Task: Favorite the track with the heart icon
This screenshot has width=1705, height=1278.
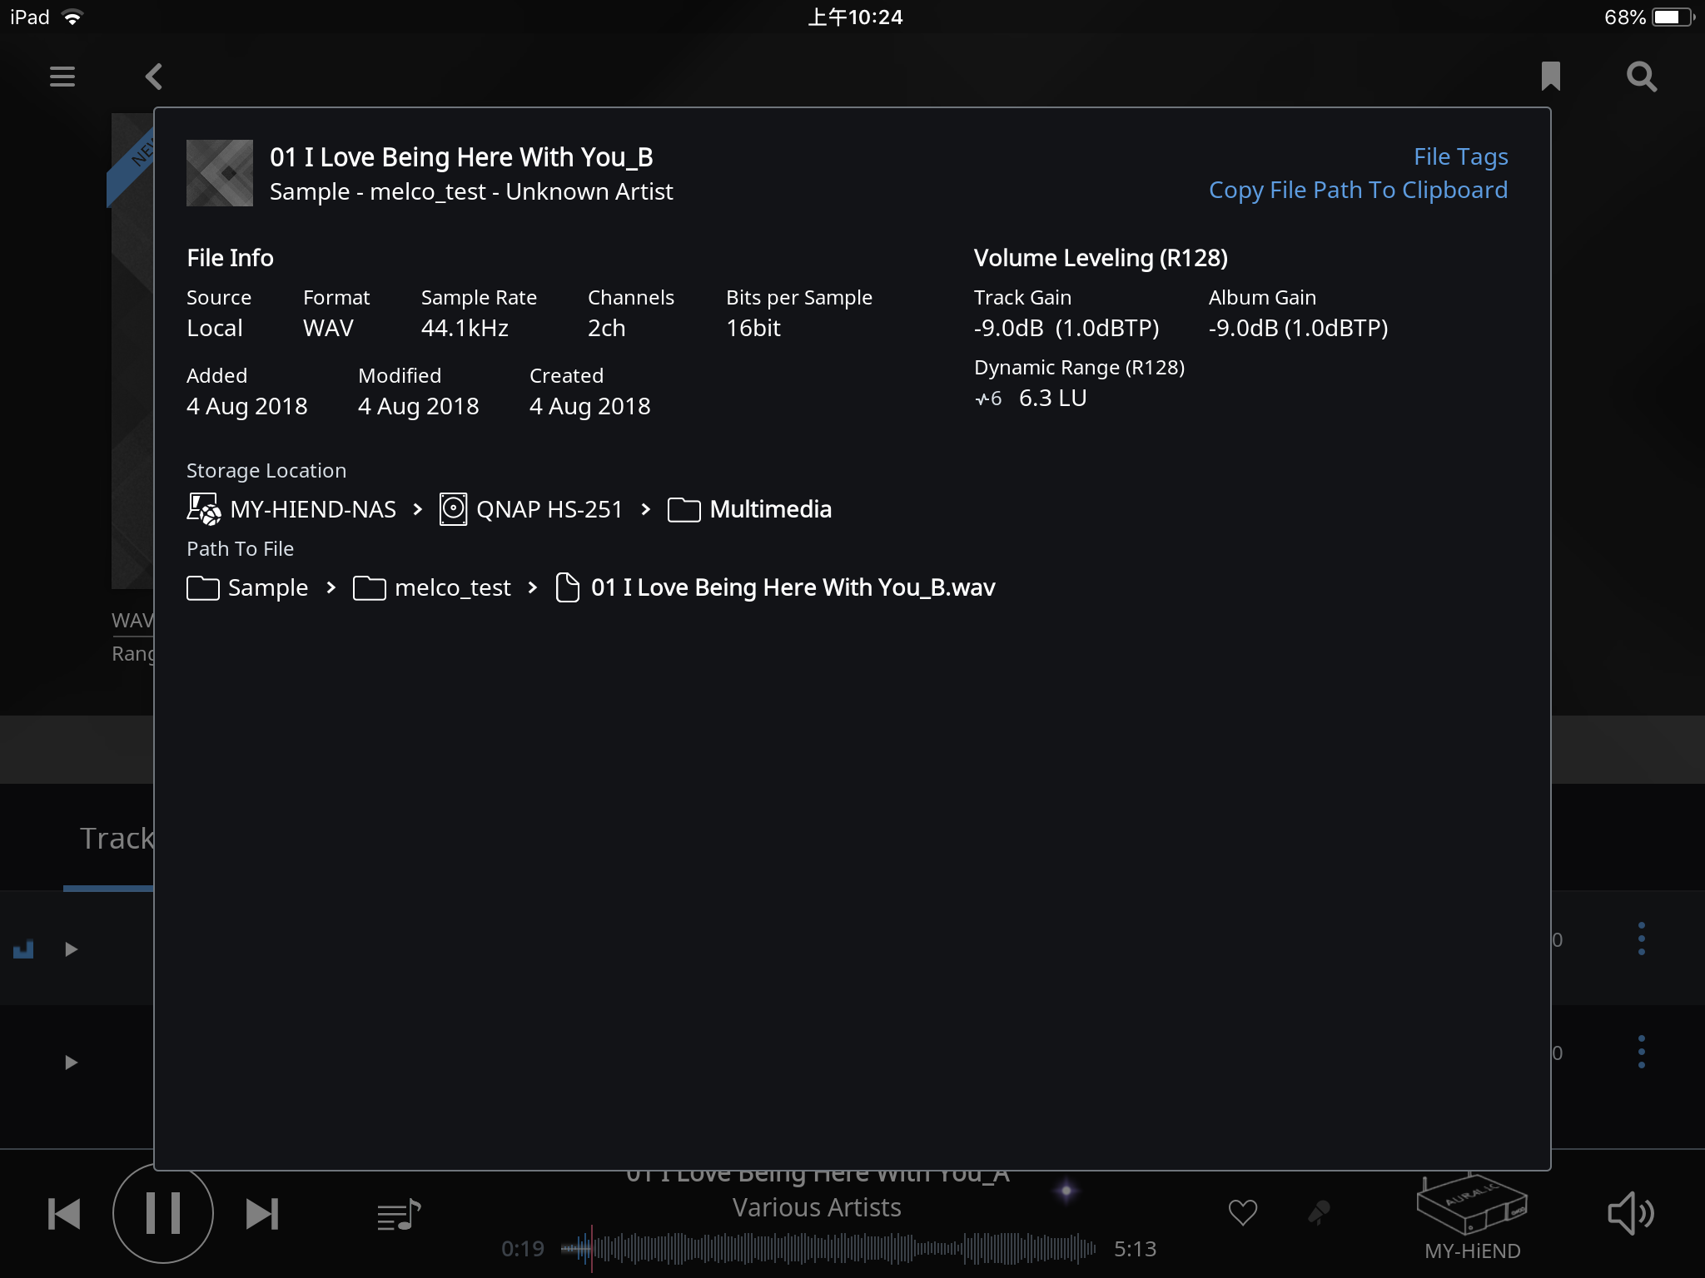Action: (x=1243, y=1213)
